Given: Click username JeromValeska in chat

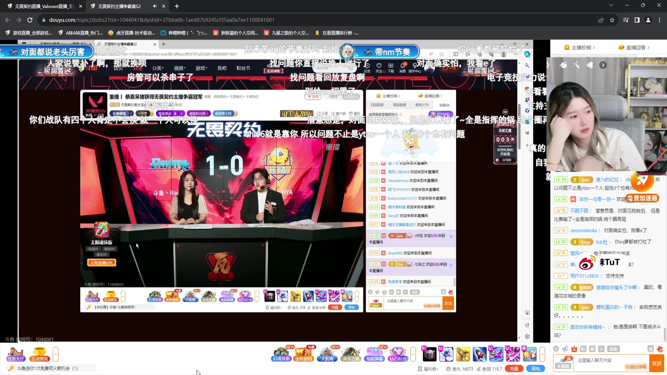Looking at the screenshot, I should [583, 231].
